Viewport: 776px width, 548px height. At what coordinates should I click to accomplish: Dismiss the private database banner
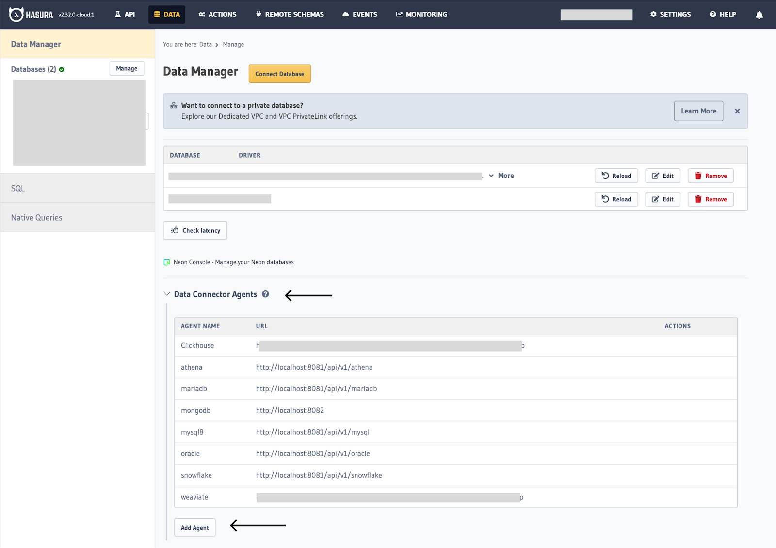[737, 111]
